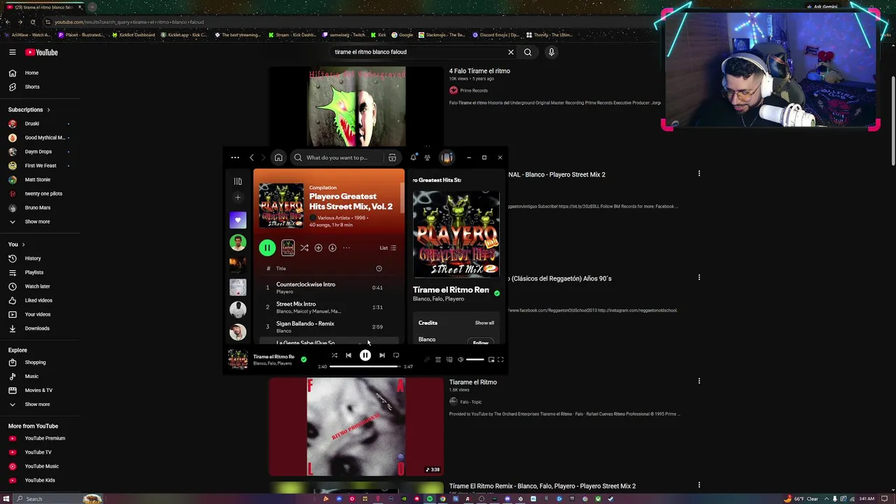This screenshot has height=504, width=896.
Task: Open Shorts in YouTube sidebar
Action: tap(41, 87)
